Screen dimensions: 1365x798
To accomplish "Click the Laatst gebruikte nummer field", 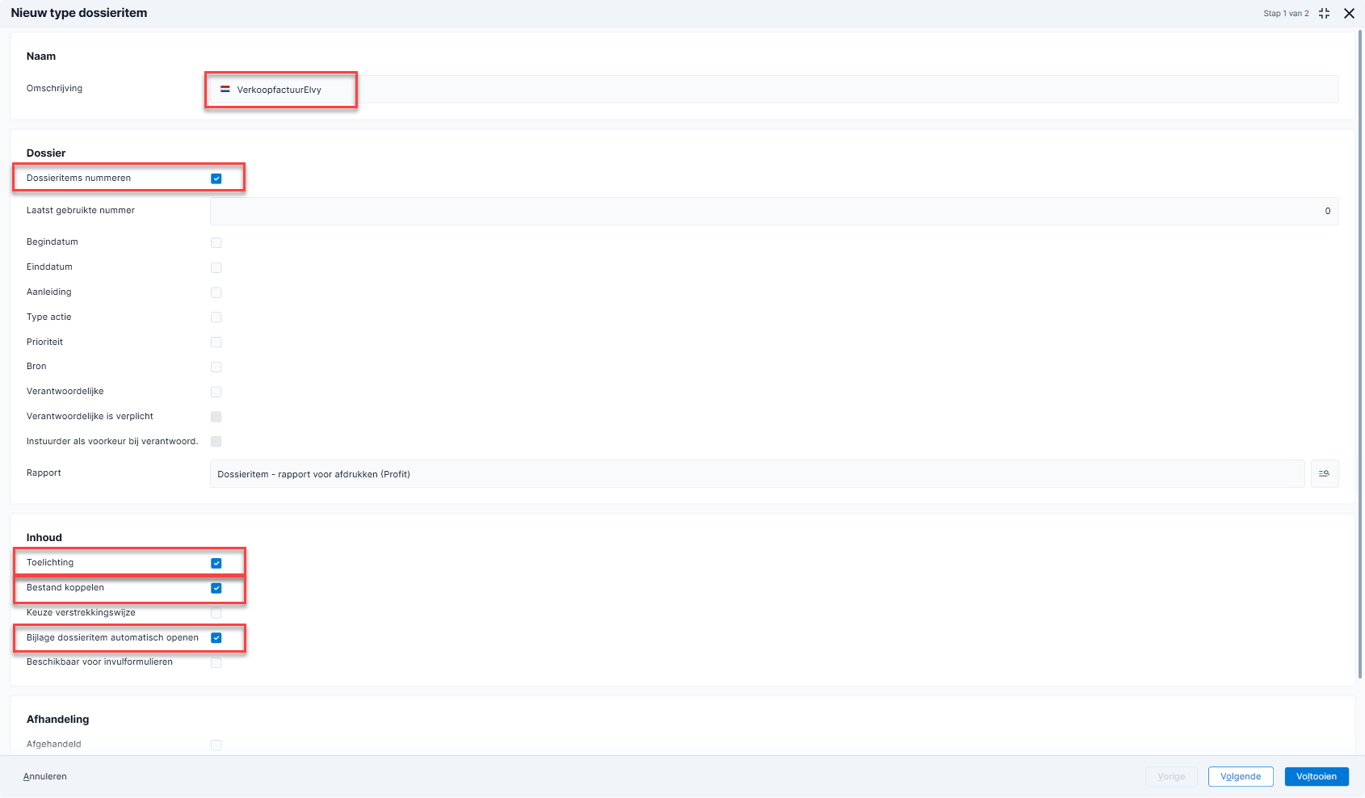I will [773, 211].
